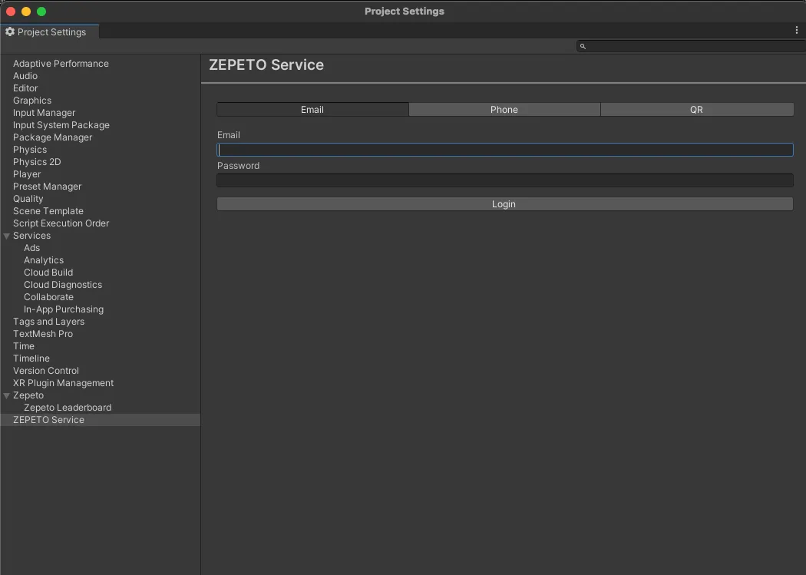Click the magnifier icon in search bar
Viewport: 806px width, 575px height.
tap(583, 46)
